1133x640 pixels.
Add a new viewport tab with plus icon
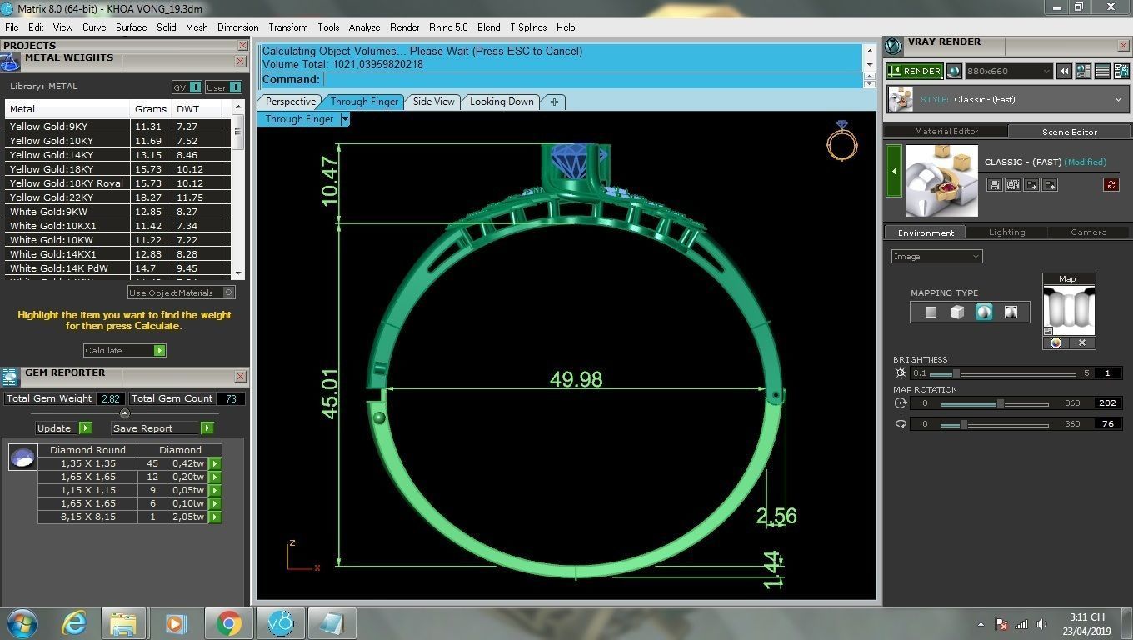click(554, 102)
